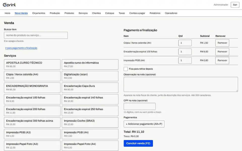Screen dimensions: 242x151
Task: Click subtotal 'R$ 1,50' in table
Action: tap(204, 43)
